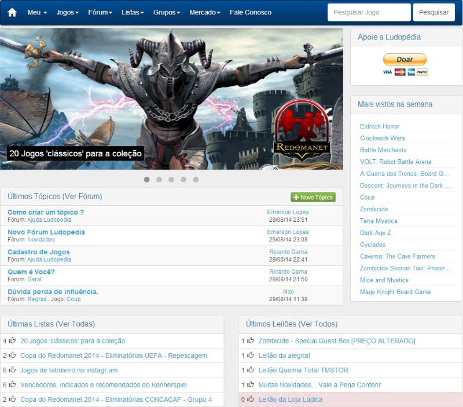
Task: Open 'Últimos Leilões (Ver Todos)' heading
Action: pos(292,324)
